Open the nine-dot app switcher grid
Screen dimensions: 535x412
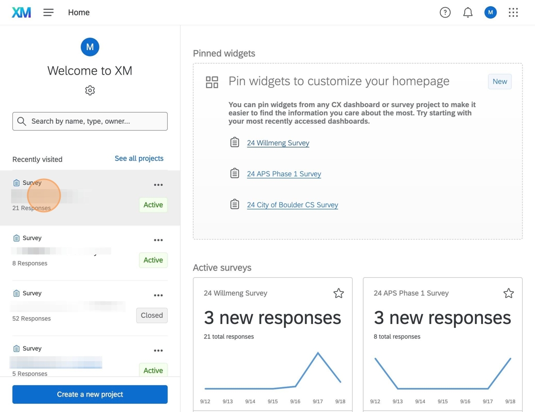(x=513, y=12)
